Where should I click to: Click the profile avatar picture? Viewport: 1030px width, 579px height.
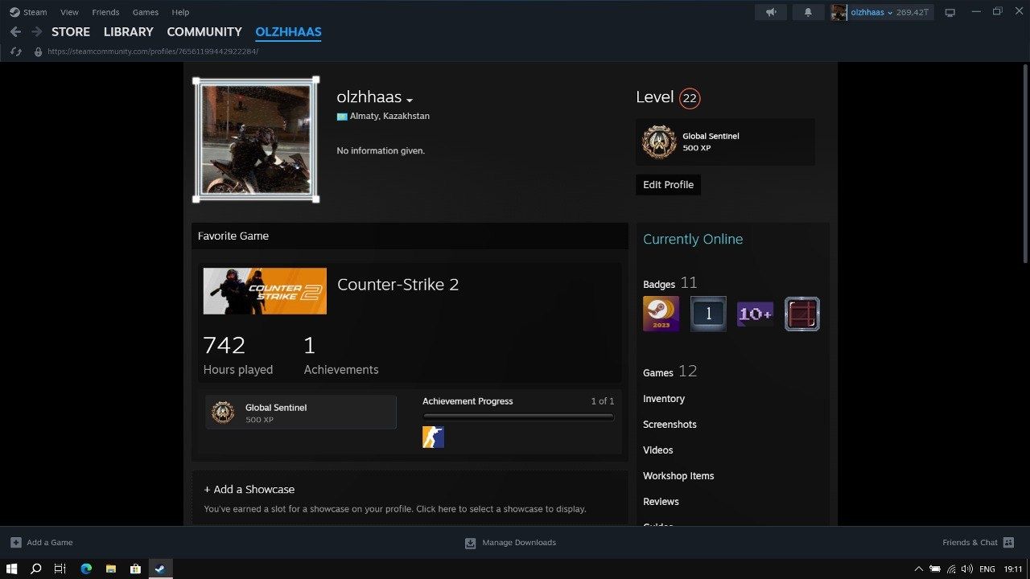click(x=256, y=140)
